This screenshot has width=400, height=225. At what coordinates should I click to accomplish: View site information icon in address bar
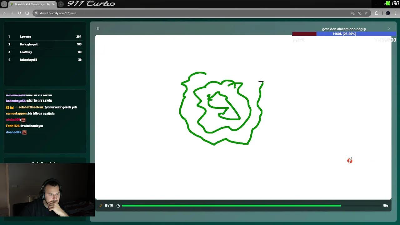click(36, 13)
